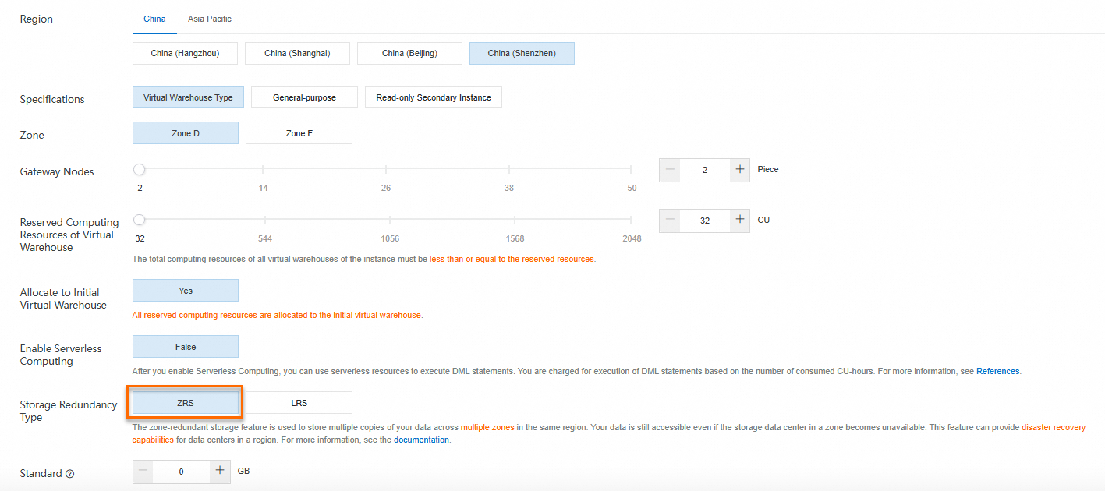Switch to the China region tab
Image resolution: width=1105 pixels, height=491 pixels.
tap(154, 19)
